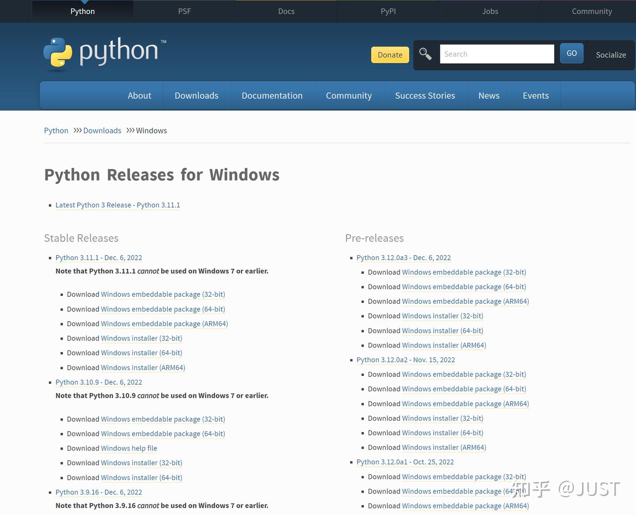636x515 pixels.
Task: Open the About navigation menu
Action: coord(140,95)
